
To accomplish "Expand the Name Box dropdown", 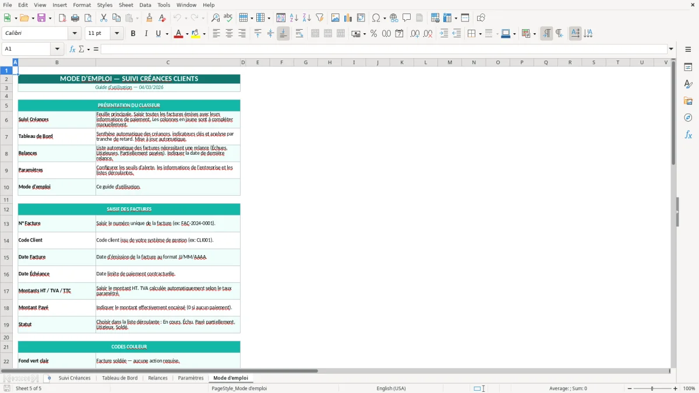I will (x=57, y=49).
